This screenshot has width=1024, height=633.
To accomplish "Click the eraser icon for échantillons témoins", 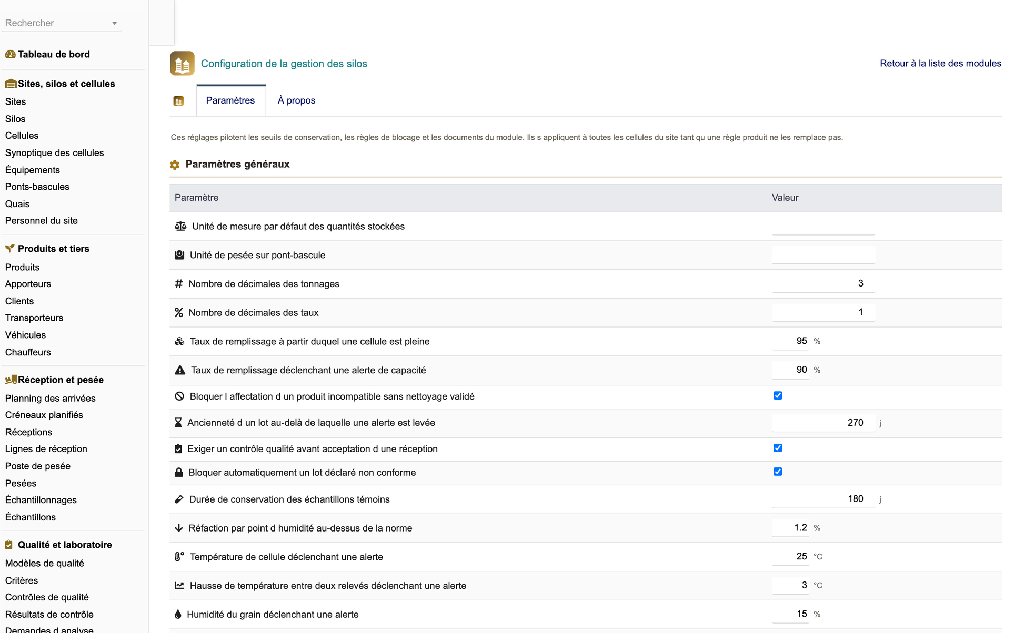I will click(179, 499).
